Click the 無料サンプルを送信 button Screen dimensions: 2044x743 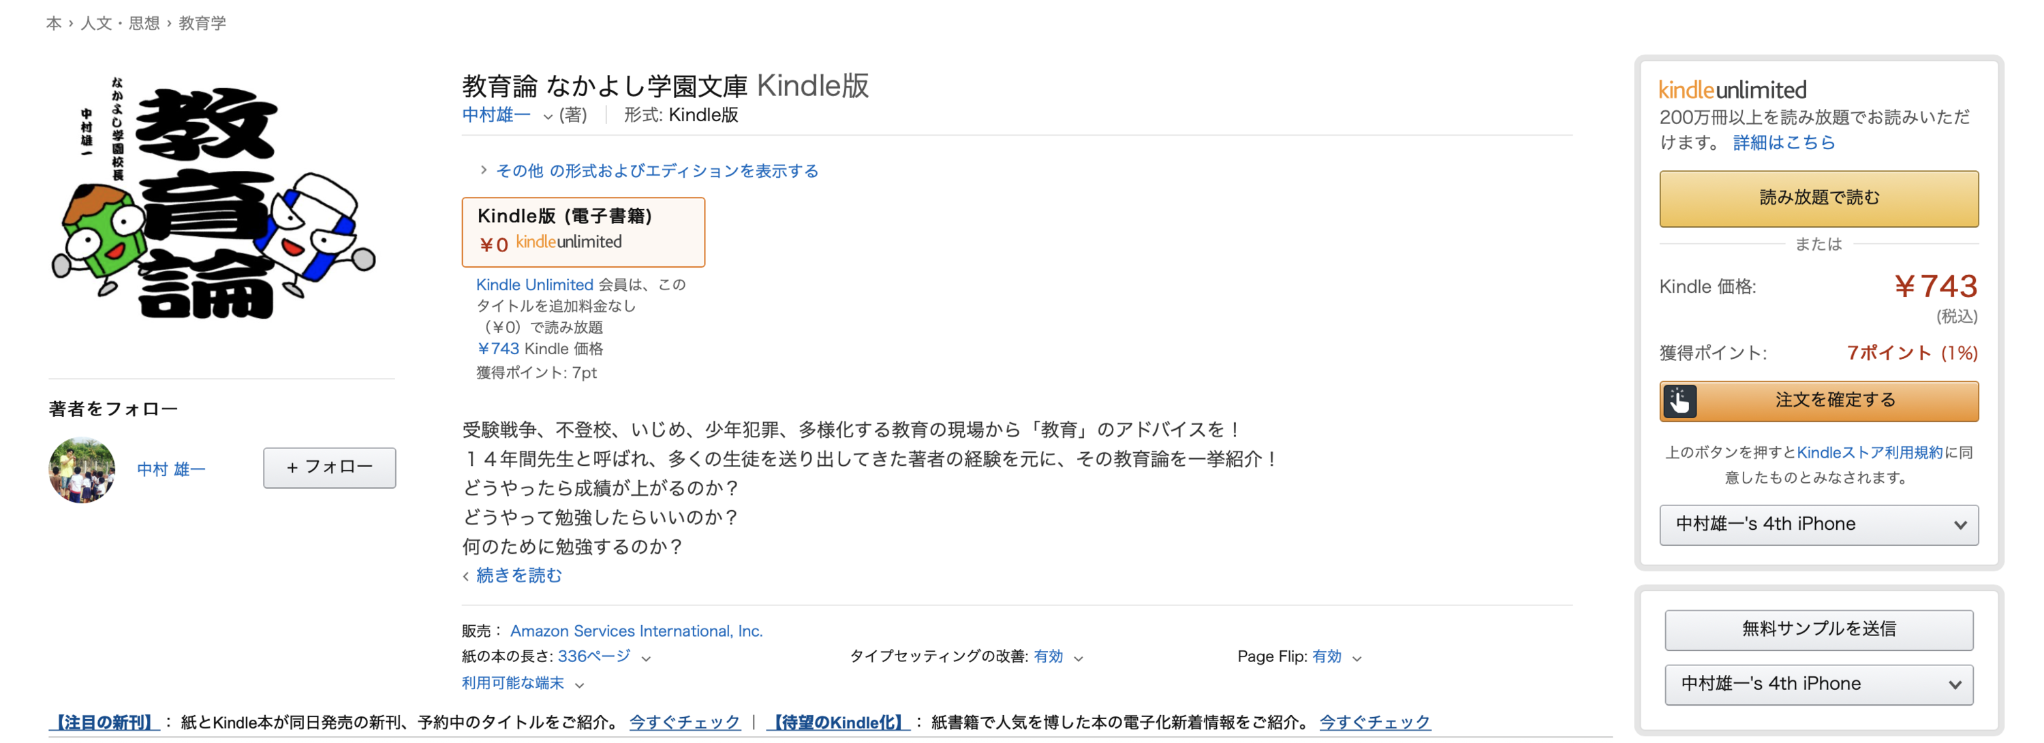[1818, 629]
